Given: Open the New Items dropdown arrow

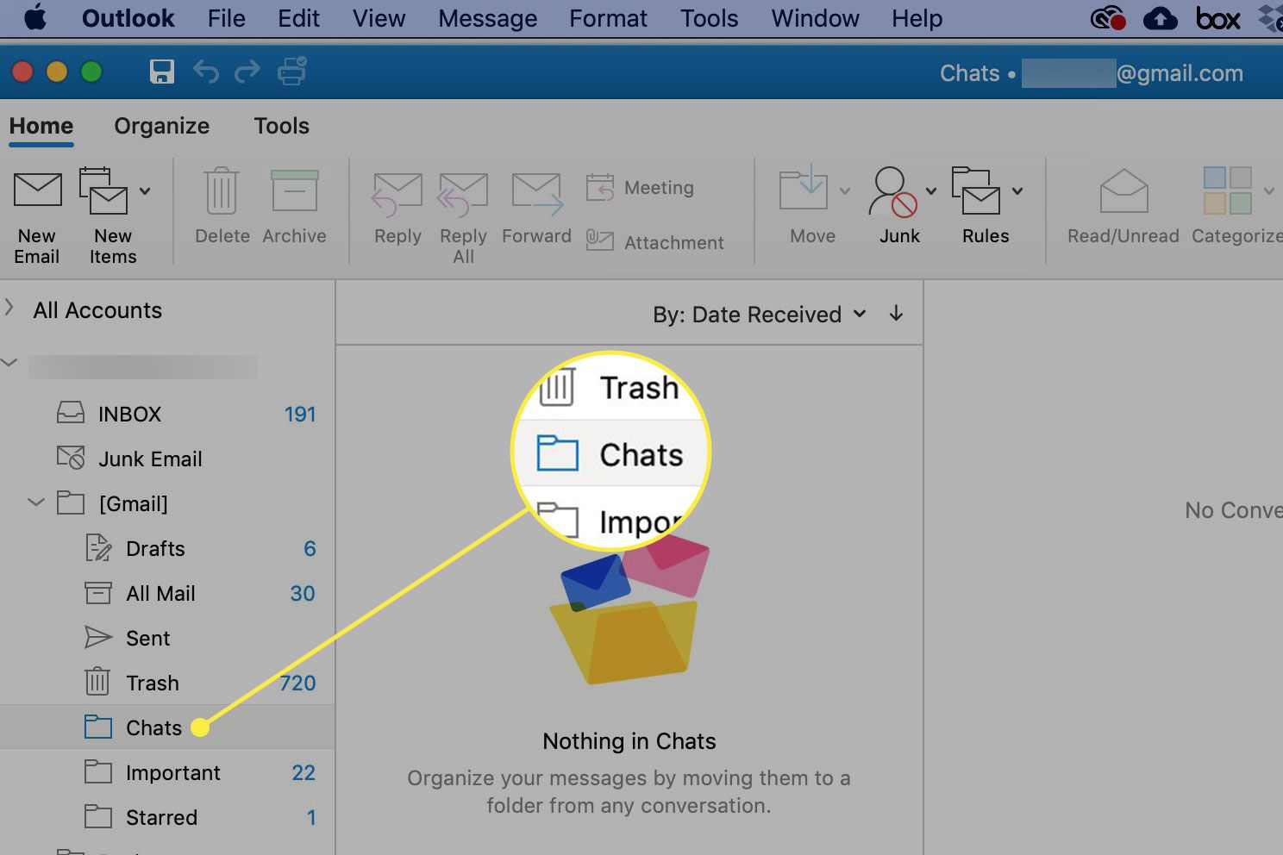Looking at the screenshot, I should point(145,190).
